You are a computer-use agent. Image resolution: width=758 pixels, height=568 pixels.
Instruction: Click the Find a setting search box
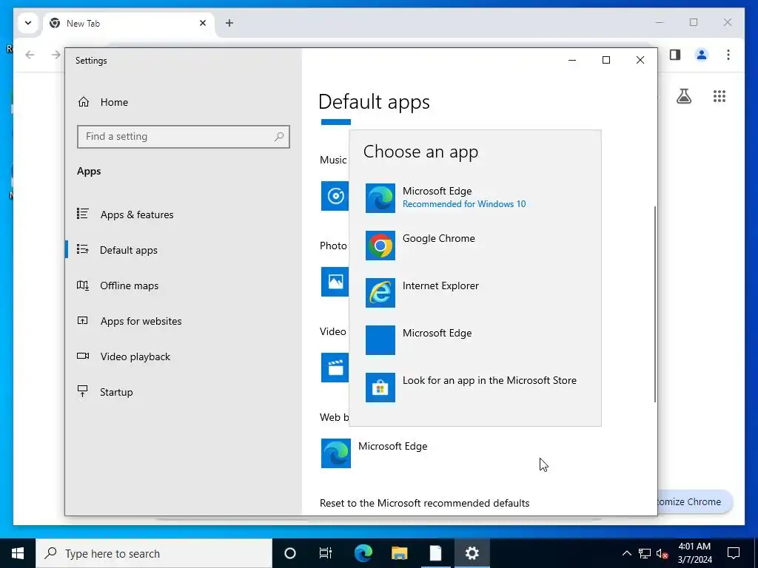pos(184,137)
